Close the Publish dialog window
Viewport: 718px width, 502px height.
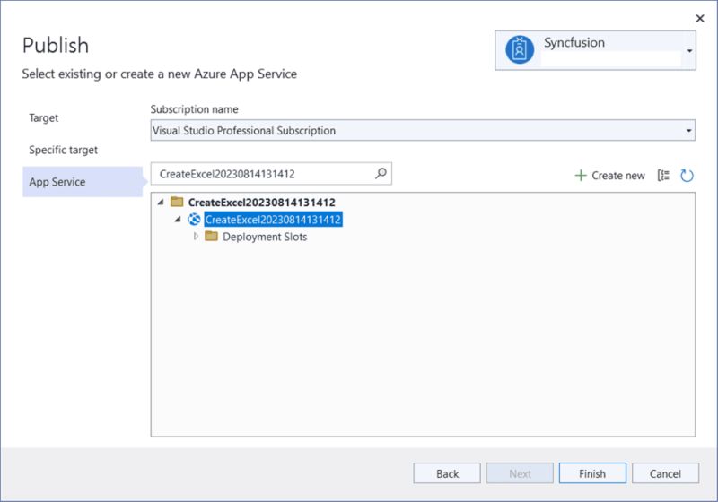[700, 18]
